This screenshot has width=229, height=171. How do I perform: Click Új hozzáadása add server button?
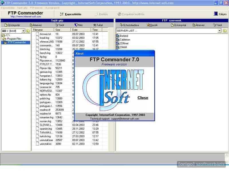point(129,25)
